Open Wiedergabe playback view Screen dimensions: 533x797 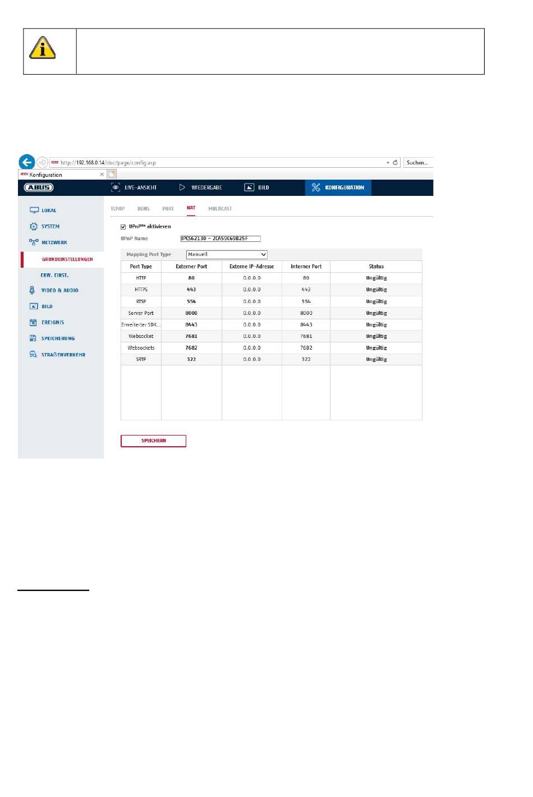201,187
